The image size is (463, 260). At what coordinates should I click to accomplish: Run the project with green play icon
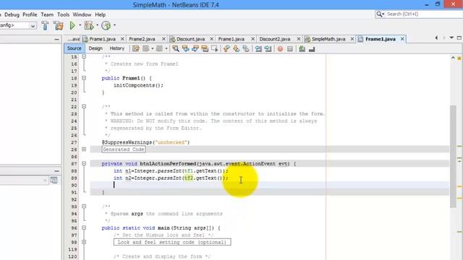(x=72, y=26)
